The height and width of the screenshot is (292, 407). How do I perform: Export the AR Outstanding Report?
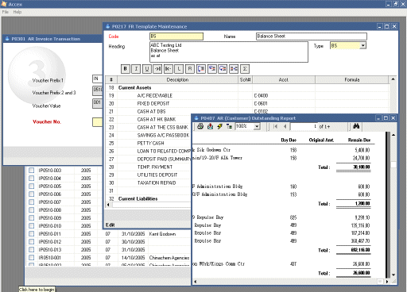click(210, 126)
